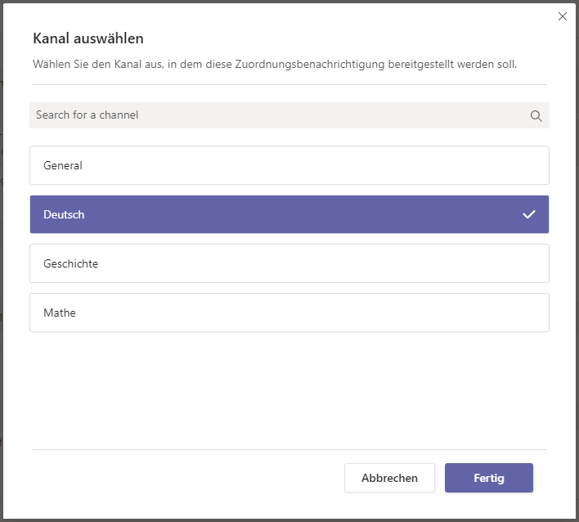579x522 pixels.
Task: Click the white checkmark on Deutsch
Action: click(529, 214)
